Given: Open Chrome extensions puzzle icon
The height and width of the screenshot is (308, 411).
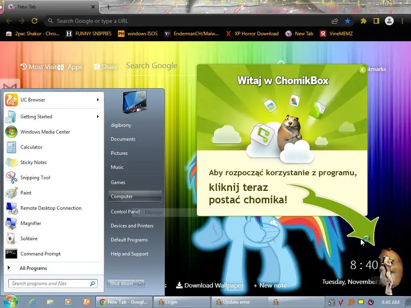Looking at the screenshot, I should (363, 21).
